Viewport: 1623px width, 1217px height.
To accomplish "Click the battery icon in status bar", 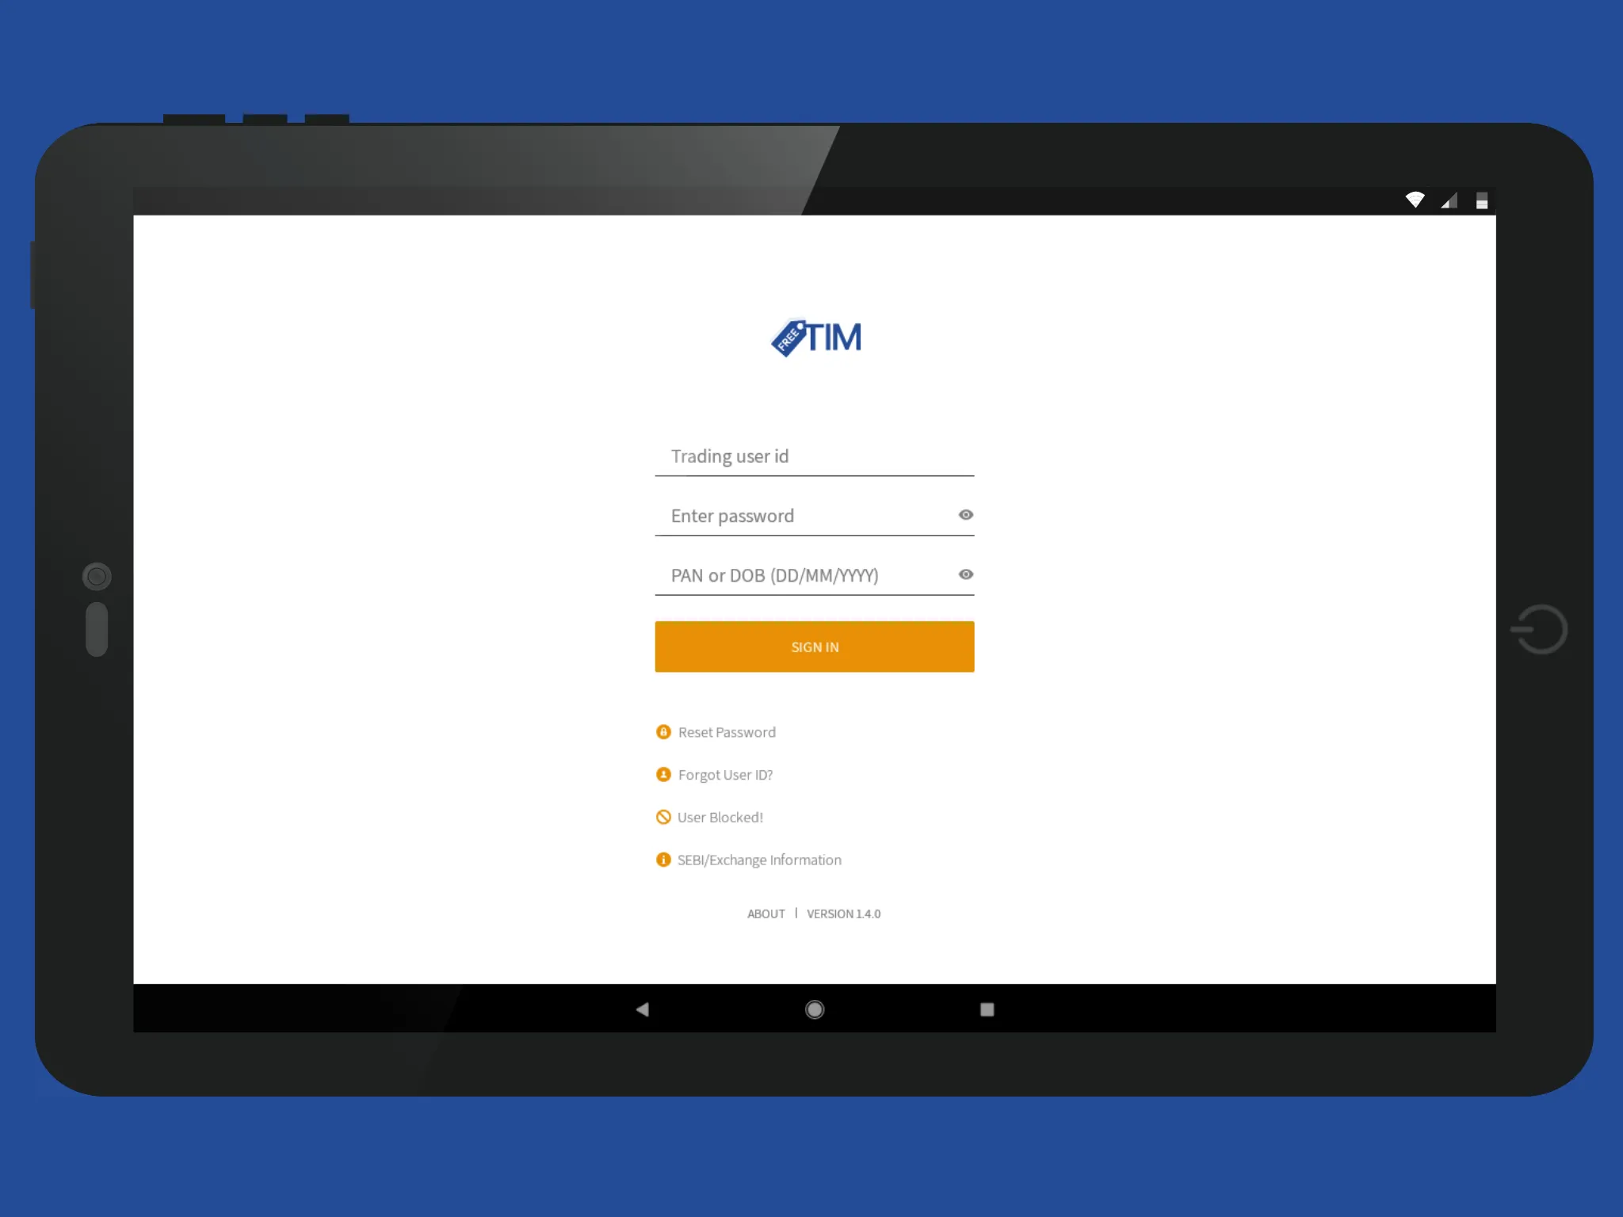I will 1481,200.
